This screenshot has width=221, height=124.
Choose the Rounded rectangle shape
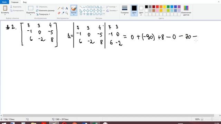click(94, 7)
